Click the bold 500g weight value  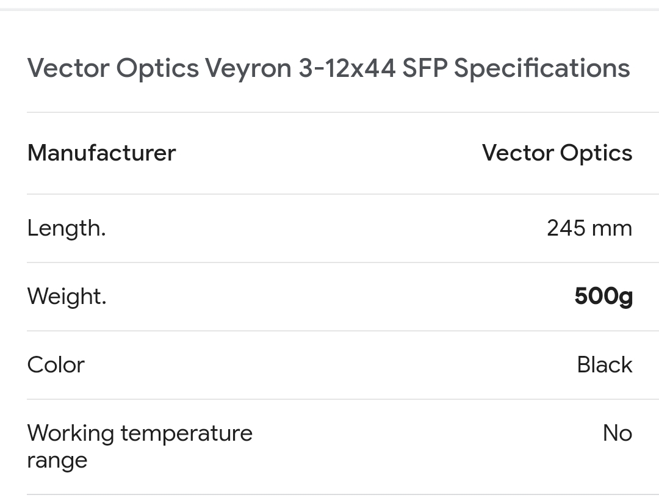coord(603,297)
